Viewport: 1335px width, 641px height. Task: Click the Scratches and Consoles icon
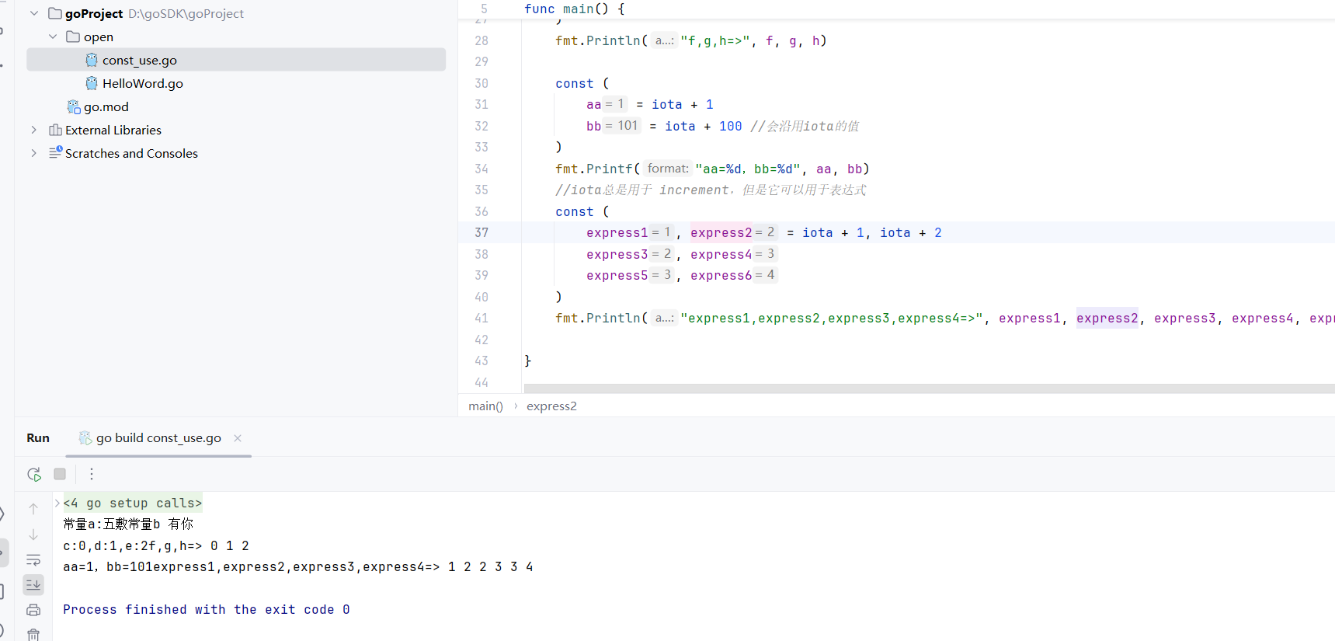(x=55, y=153)
